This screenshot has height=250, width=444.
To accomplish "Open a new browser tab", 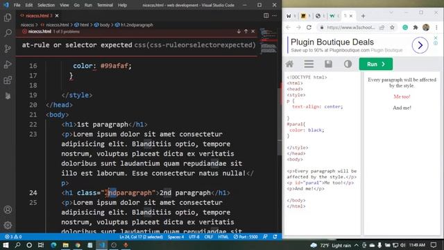I will point(363,16).
